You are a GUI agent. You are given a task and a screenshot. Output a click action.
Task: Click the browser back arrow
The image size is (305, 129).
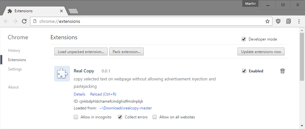(x=6, y=21)
